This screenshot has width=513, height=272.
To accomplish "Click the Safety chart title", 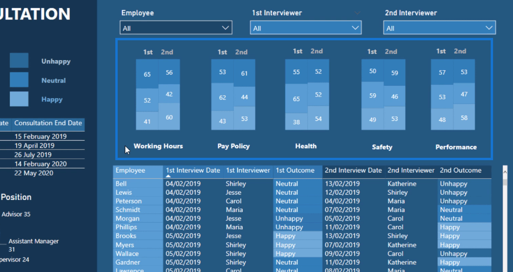I will point(382,147).
